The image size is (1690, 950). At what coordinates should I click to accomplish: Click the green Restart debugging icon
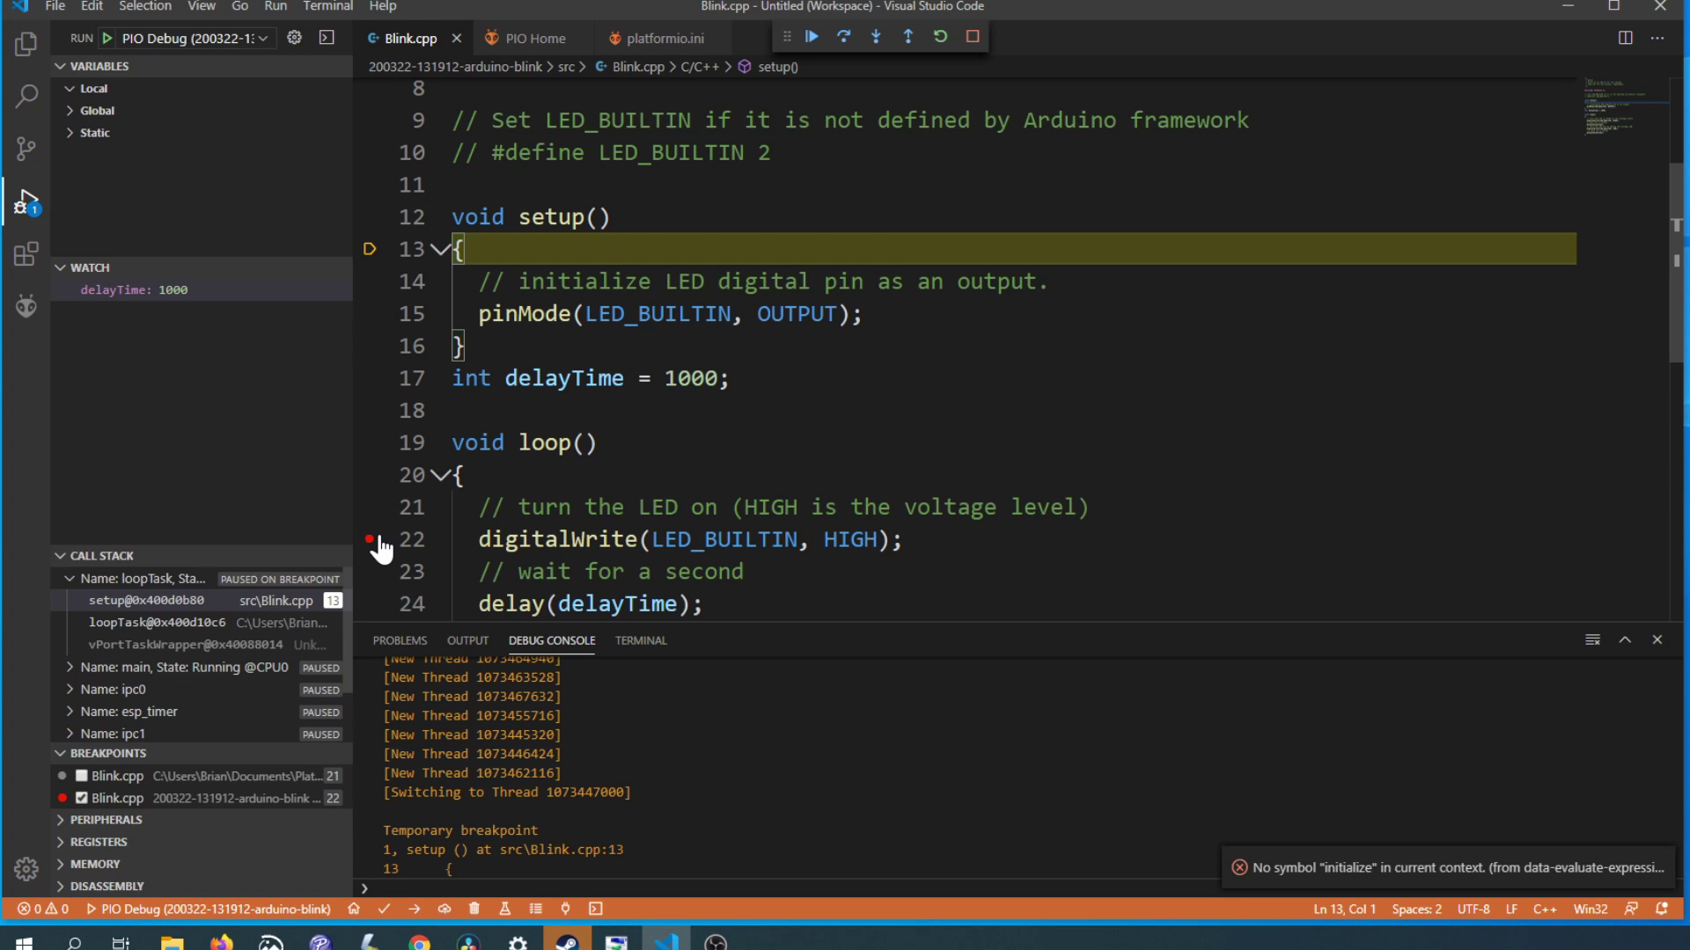click(941, 37)
